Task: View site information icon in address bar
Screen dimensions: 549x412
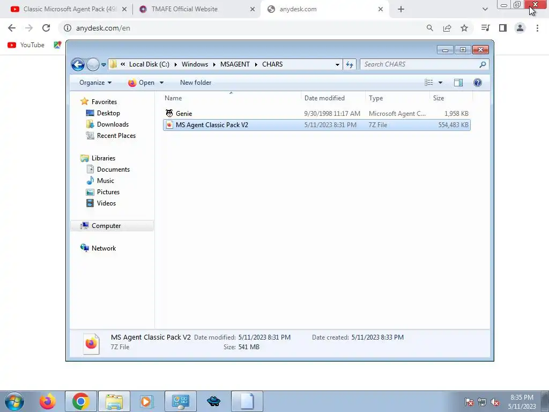Action: [x=67, y=28]
